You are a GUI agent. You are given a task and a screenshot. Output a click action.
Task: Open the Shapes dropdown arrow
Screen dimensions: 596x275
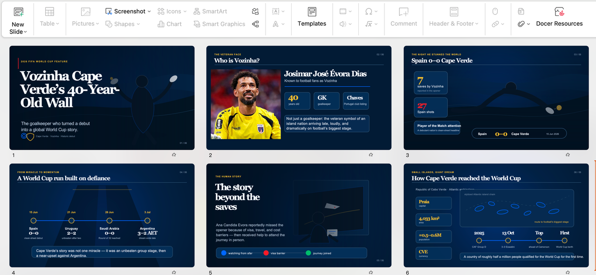coord(138,24)
